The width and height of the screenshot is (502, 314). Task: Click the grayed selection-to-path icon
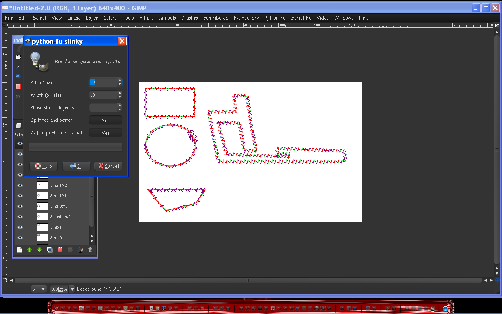(70, 250)
